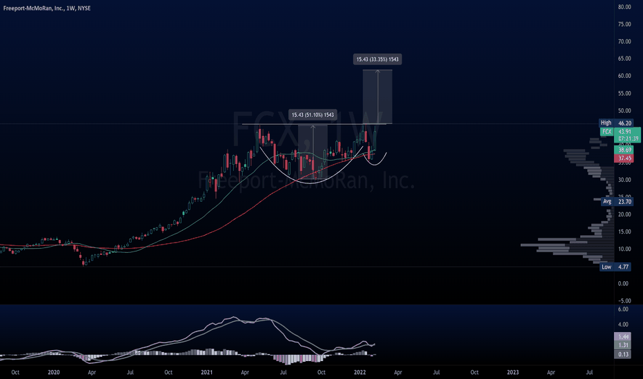The height and width of the screenshot is (379, 643).
Task: Click the 10.00 price axis level
Action: (x=624, y=249)
